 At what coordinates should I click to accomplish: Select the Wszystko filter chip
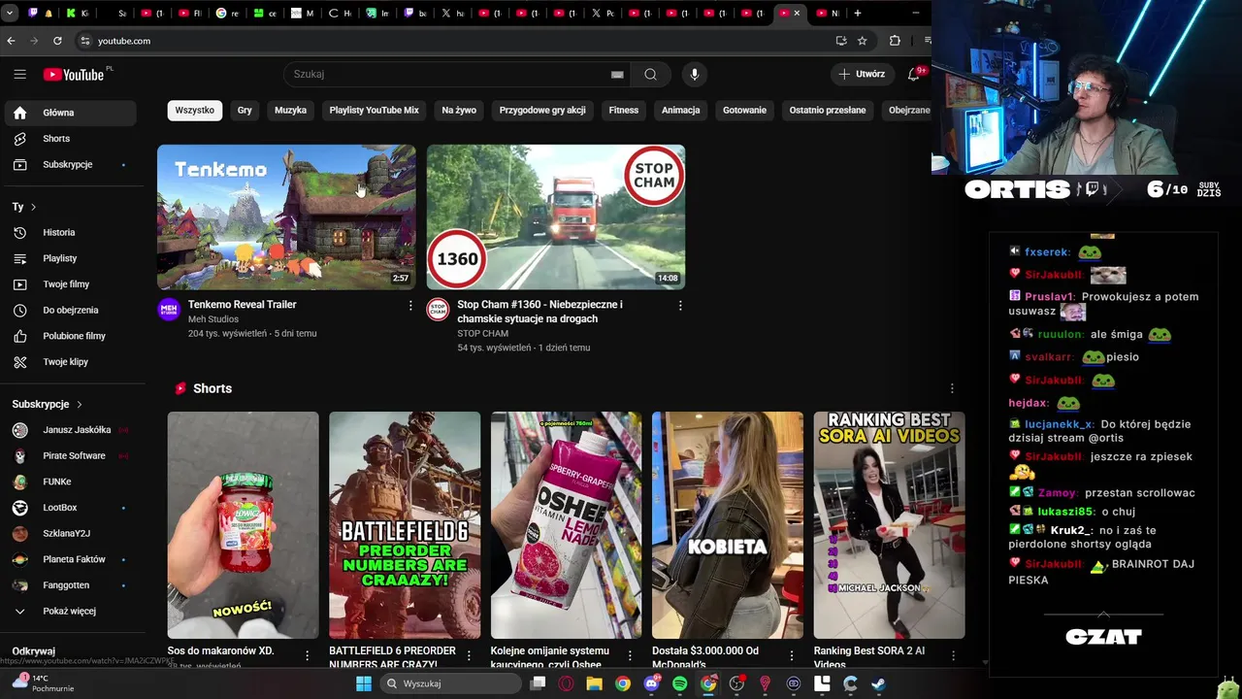point(195,110)
